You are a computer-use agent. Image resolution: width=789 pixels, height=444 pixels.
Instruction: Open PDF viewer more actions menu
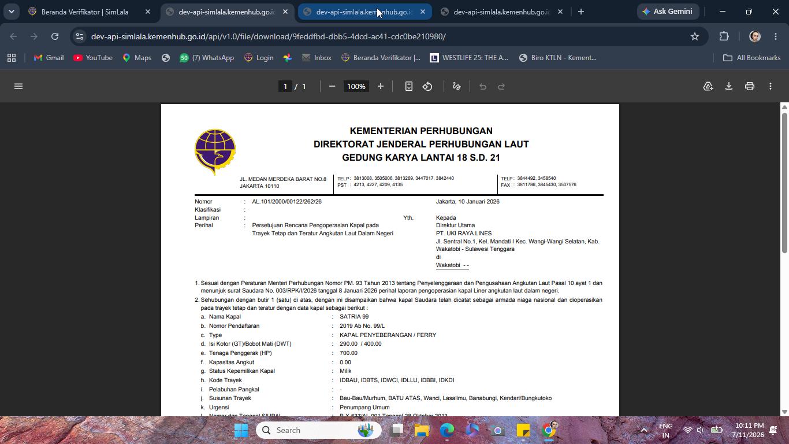pos(771,86)
